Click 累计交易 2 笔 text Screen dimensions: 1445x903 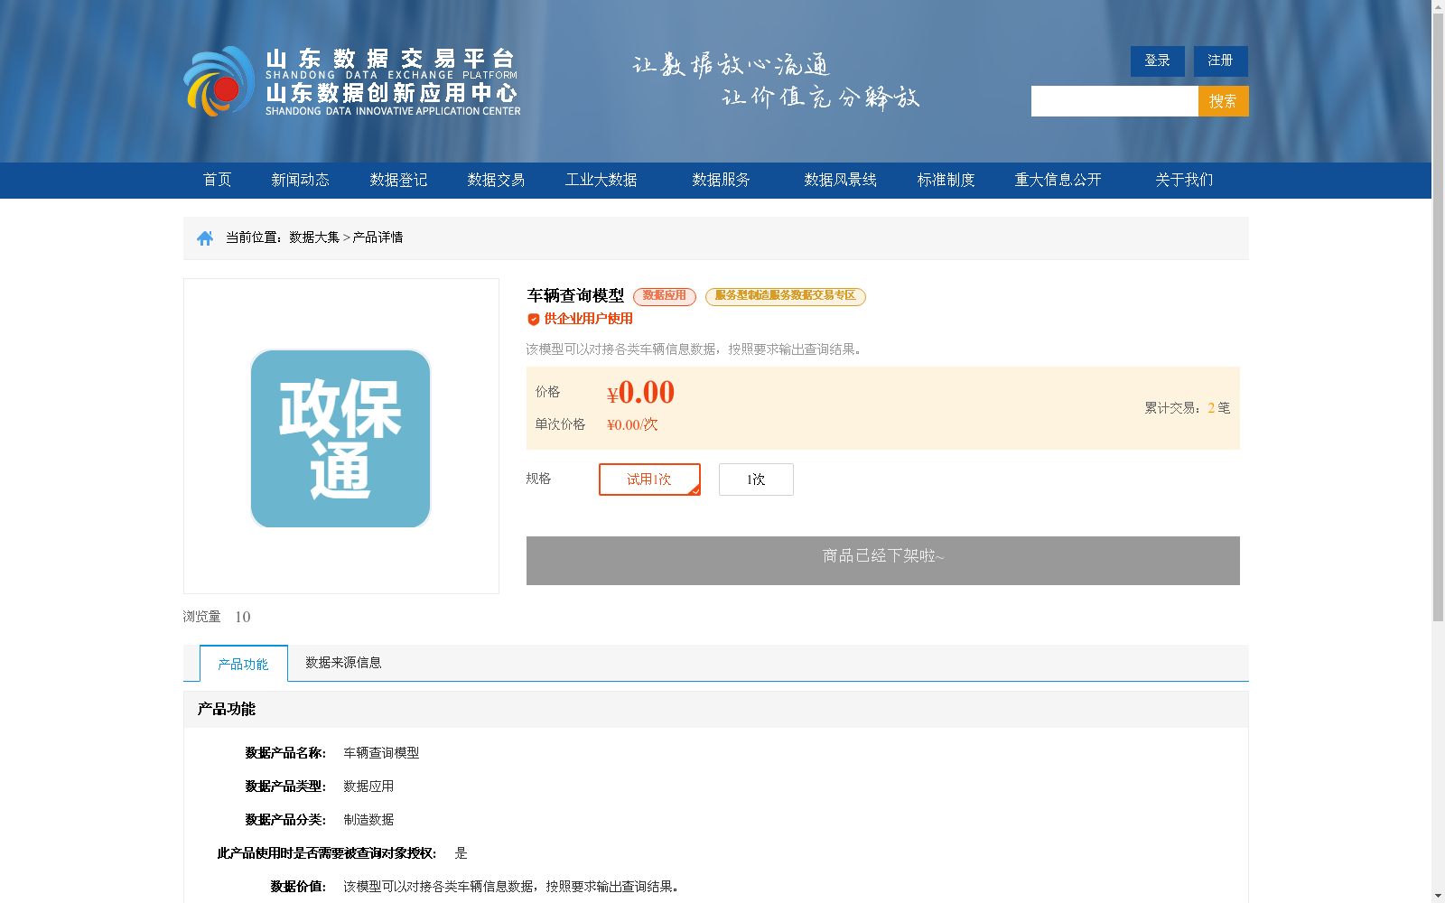tap(1187, 408)
